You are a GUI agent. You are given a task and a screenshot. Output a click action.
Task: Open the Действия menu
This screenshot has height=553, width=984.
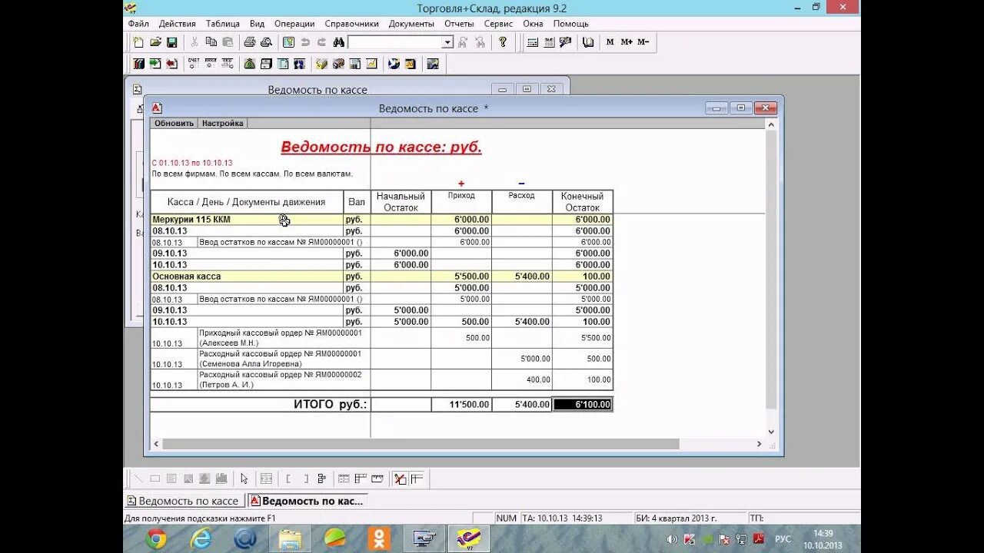[x=178, y=24]
